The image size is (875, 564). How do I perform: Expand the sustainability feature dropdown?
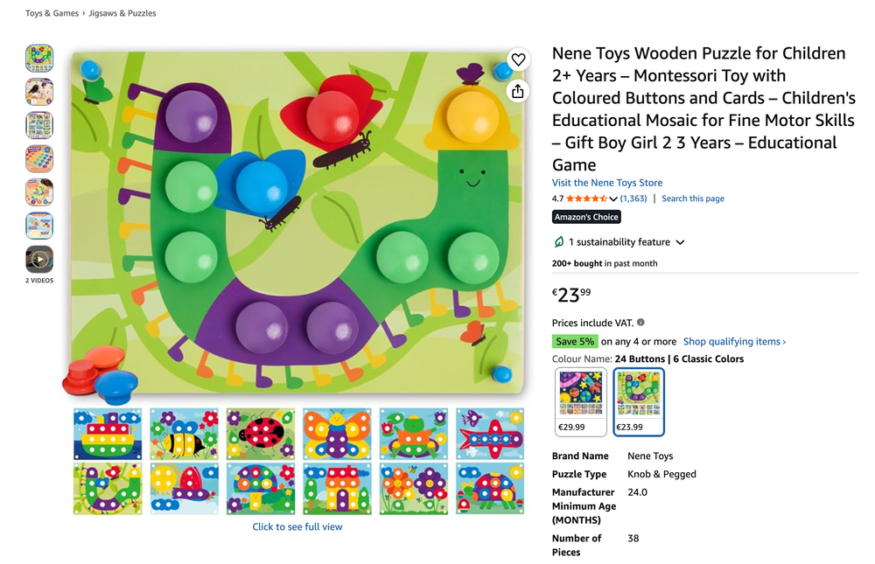point(680,242)
